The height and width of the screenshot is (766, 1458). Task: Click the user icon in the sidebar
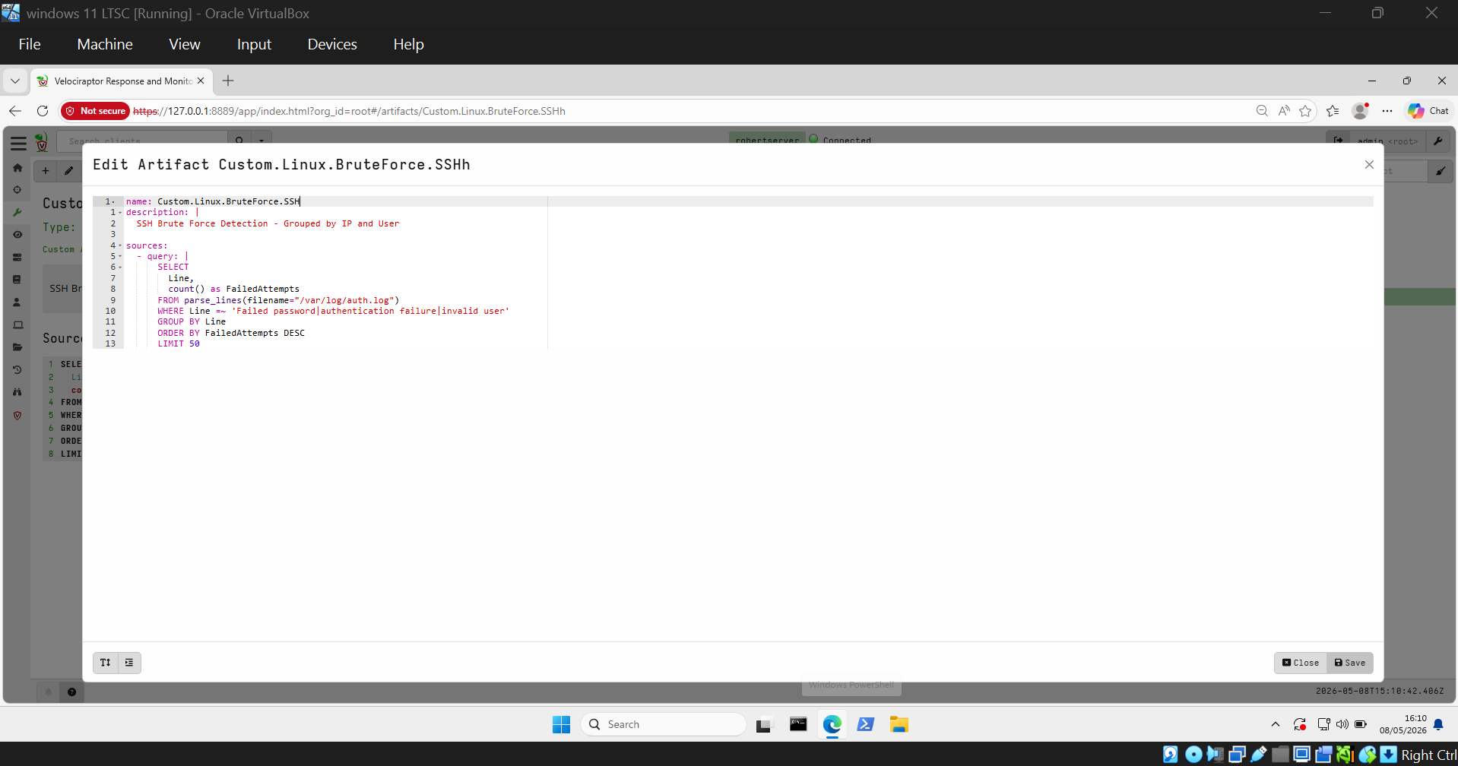tap(17, 302)
